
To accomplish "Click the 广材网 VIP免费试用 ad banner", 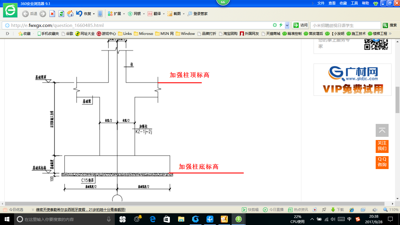I will pos(353,80).
